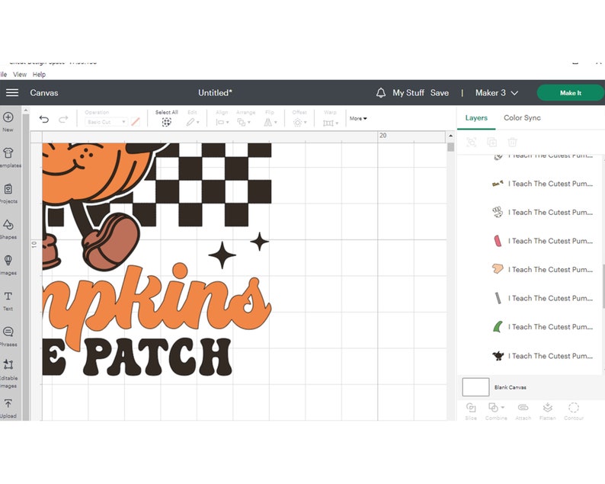Click the Duplicate layer icon
The image size is (605, 484).
click(x=492, y=142)
